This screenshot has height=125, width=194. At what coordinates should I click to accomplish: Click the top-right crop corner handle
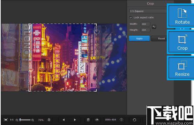96,24
